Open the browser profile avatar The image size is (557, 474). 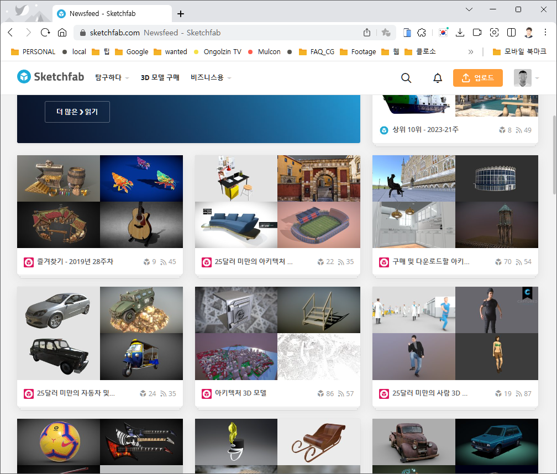point(529,33)
